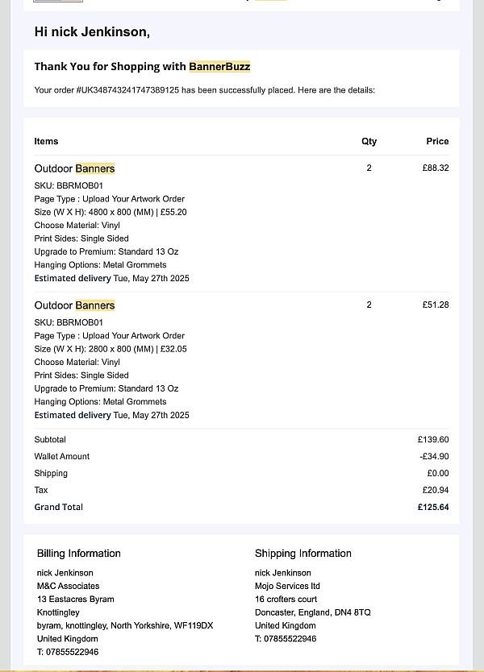Click the Billing Information heading
484x672 pixels.
click(x=79, y=554)
